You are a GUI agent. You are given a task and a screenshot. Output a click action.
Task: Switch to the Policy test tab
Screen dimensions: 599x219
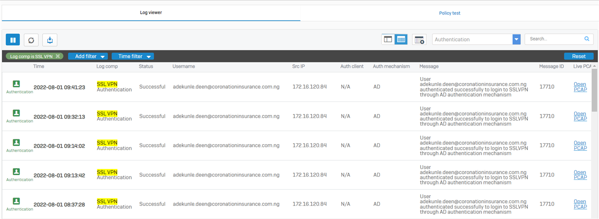coord(449,13)
